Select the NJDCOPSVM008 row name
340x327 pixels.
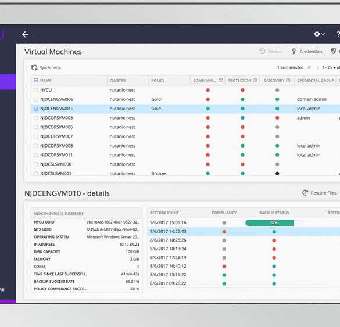(x=56, y=146)
